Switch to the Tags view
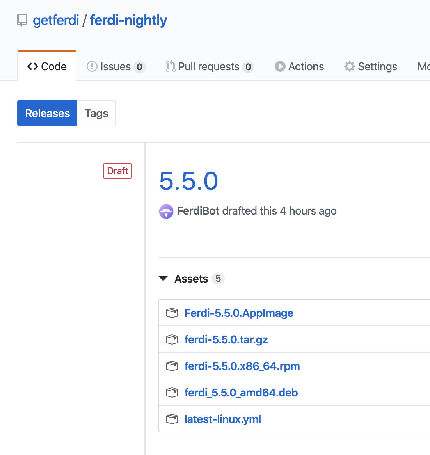The width and height of the screenshot is (430, 455). coord(97,113)
